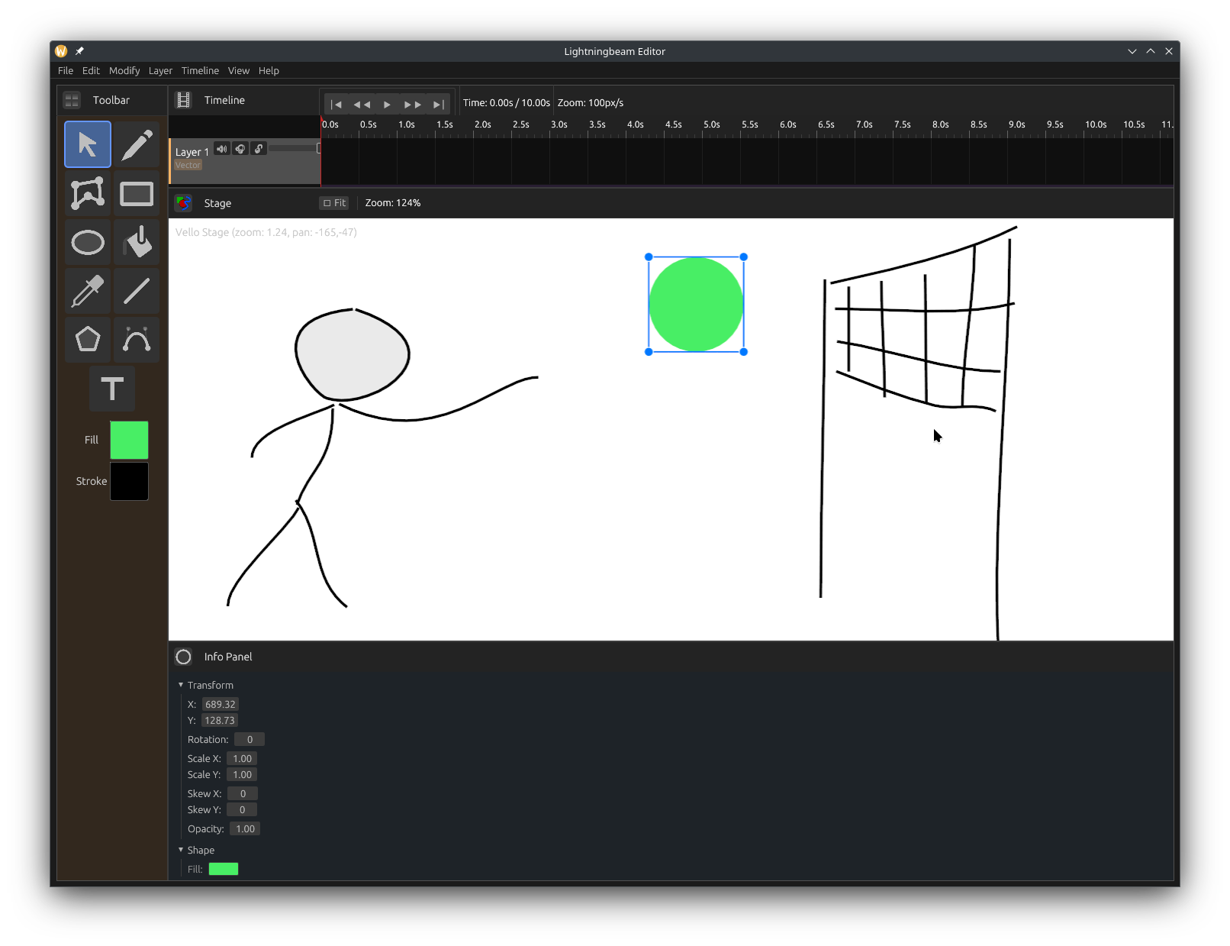Choose the curve bezier tool
Screen dimensions: 1230x946
(x=137, y=340)
